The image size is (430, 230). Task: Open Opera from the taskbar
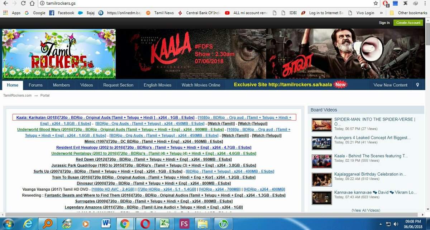pyautogui.click(x=145, y=223)
